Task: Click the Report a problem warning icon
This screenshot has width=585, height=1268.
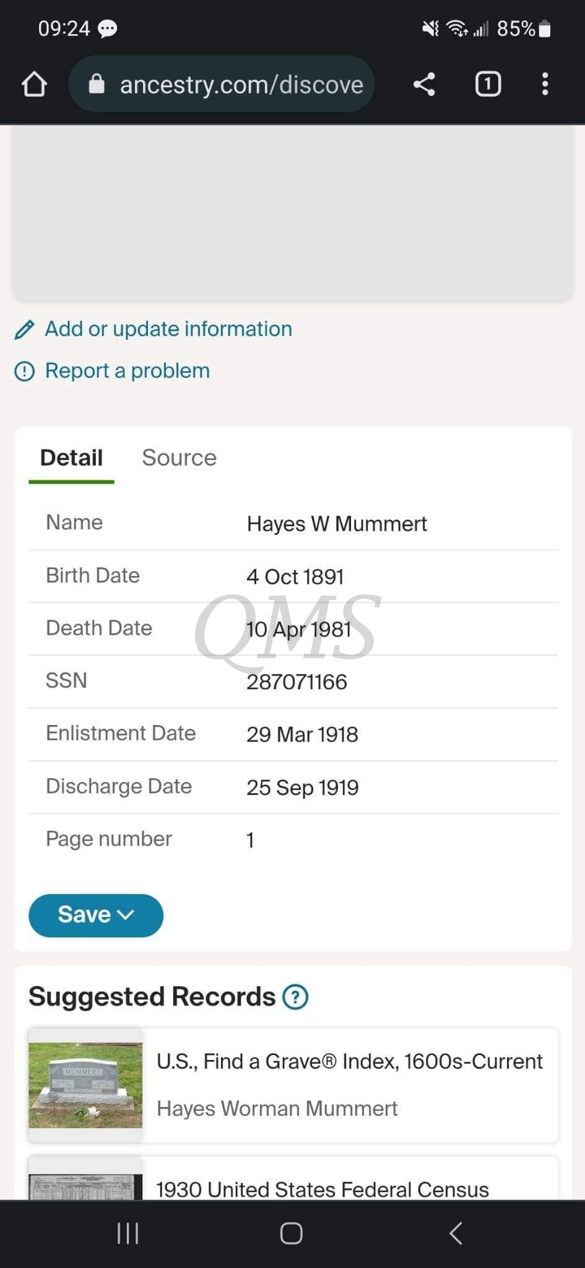Action: (x=24, y=371)
